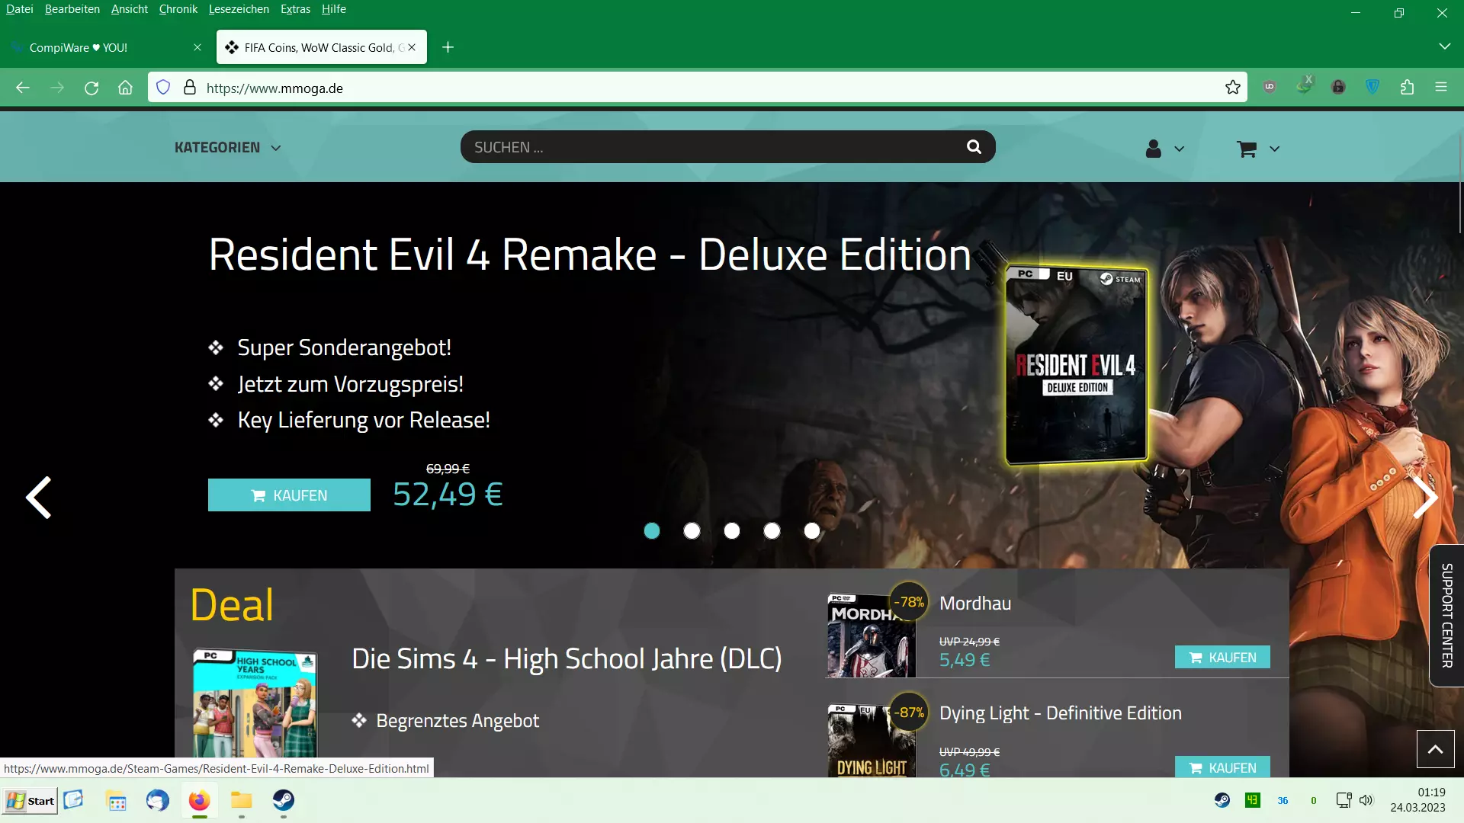Click the Dying Light cover thumbnail
Screen dimensions: 1464x823
[x=872, y=741]
